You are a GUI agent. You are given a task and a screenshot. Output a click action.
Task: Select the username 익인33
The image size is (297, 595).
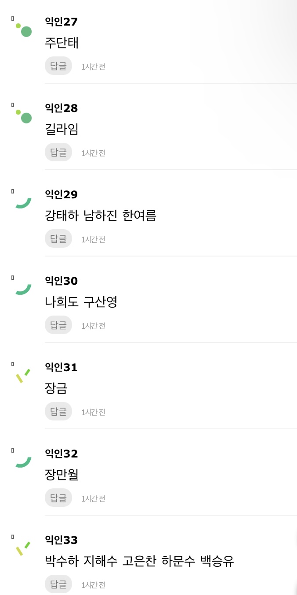click(x=61, y=540)
